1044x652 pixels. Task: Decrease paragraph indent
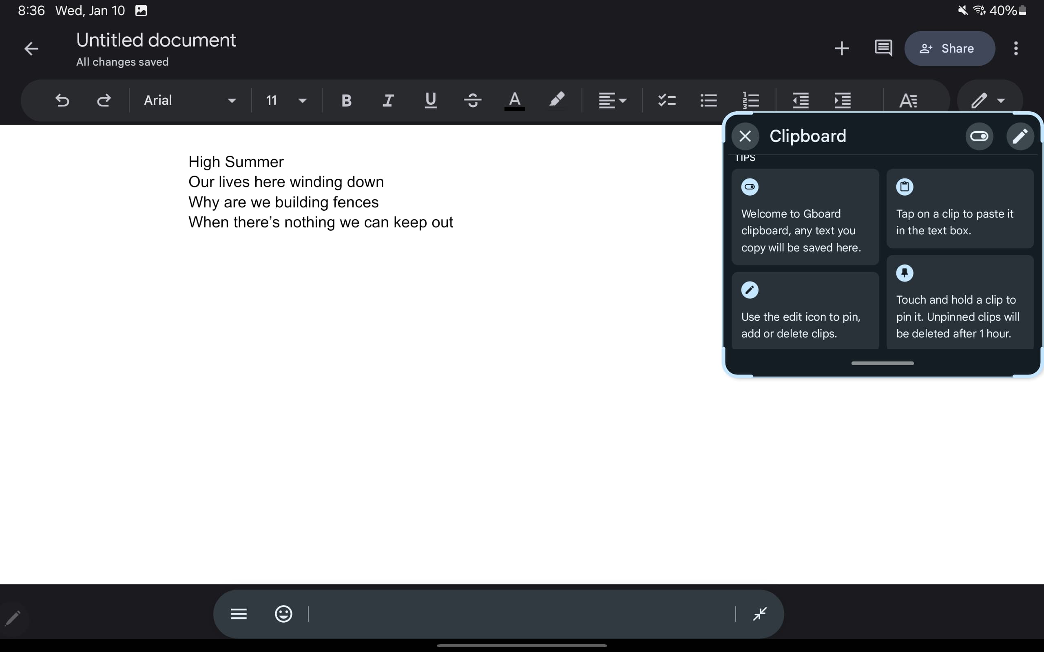coord(800,101)
